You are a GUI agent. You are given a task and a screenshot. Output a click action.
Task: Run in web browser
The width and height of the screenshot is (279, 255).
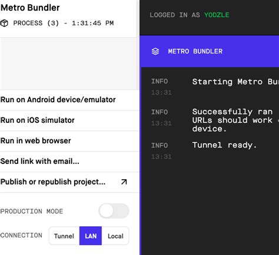point(69,141)
